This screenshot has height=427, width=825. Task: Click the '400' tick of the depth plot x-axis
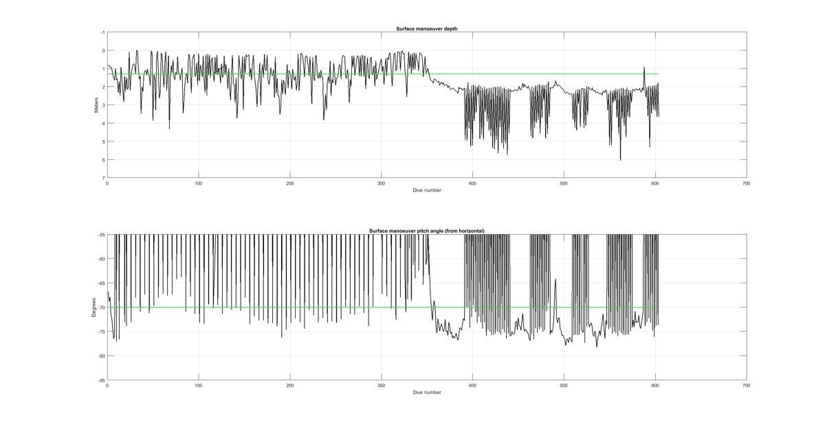pos(472,183)
